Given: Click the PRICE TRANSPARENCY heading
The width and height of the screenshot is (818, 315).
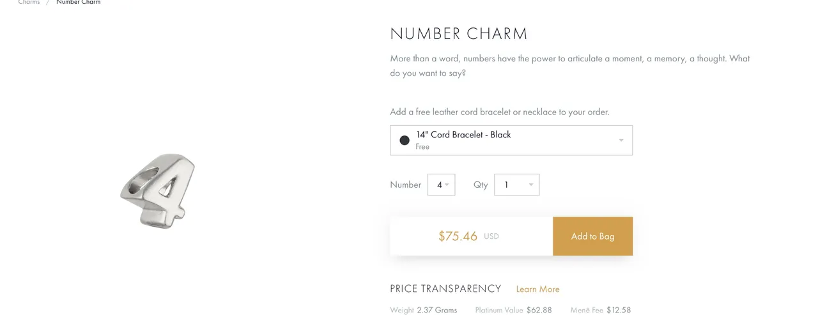Looking at the screenshot, I should pyautogui.click(x=445, y=289).
